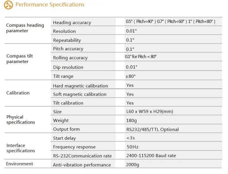This screenshot has height=174, width=228.
Task: Click the Start delay row label
Action: (x=64, y=138)
